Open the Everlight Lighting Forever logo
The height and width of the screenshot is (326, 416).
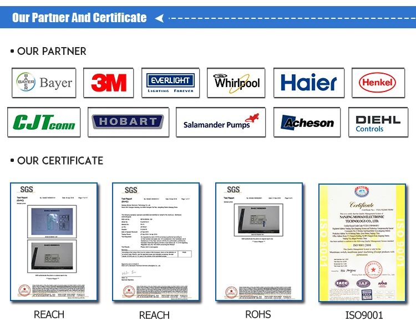(x=171, y=83)
